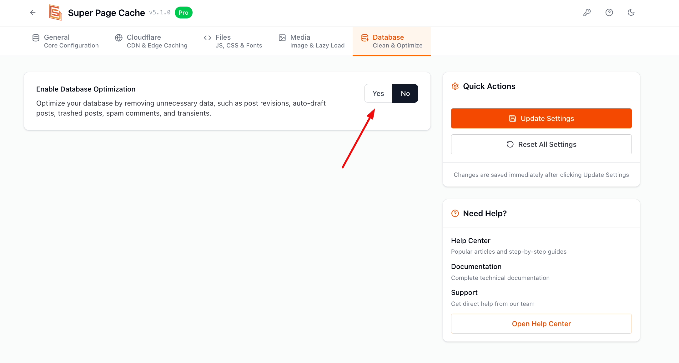This screenshot has width=679, height=363.
Task: Click the Super Page Cache logo
Action: click(x=55, y=12)
